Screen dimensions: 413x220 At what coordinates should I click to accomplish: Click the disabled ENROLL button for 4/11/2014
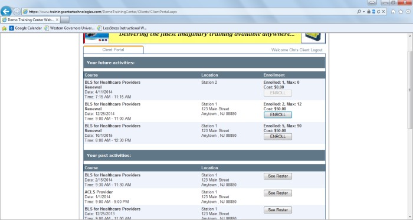click(278, 93)
